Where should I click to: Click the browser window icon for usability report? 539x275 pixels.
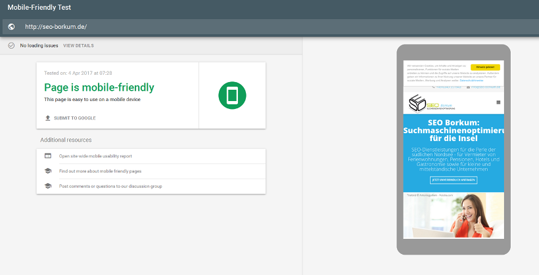coord(48,156)
